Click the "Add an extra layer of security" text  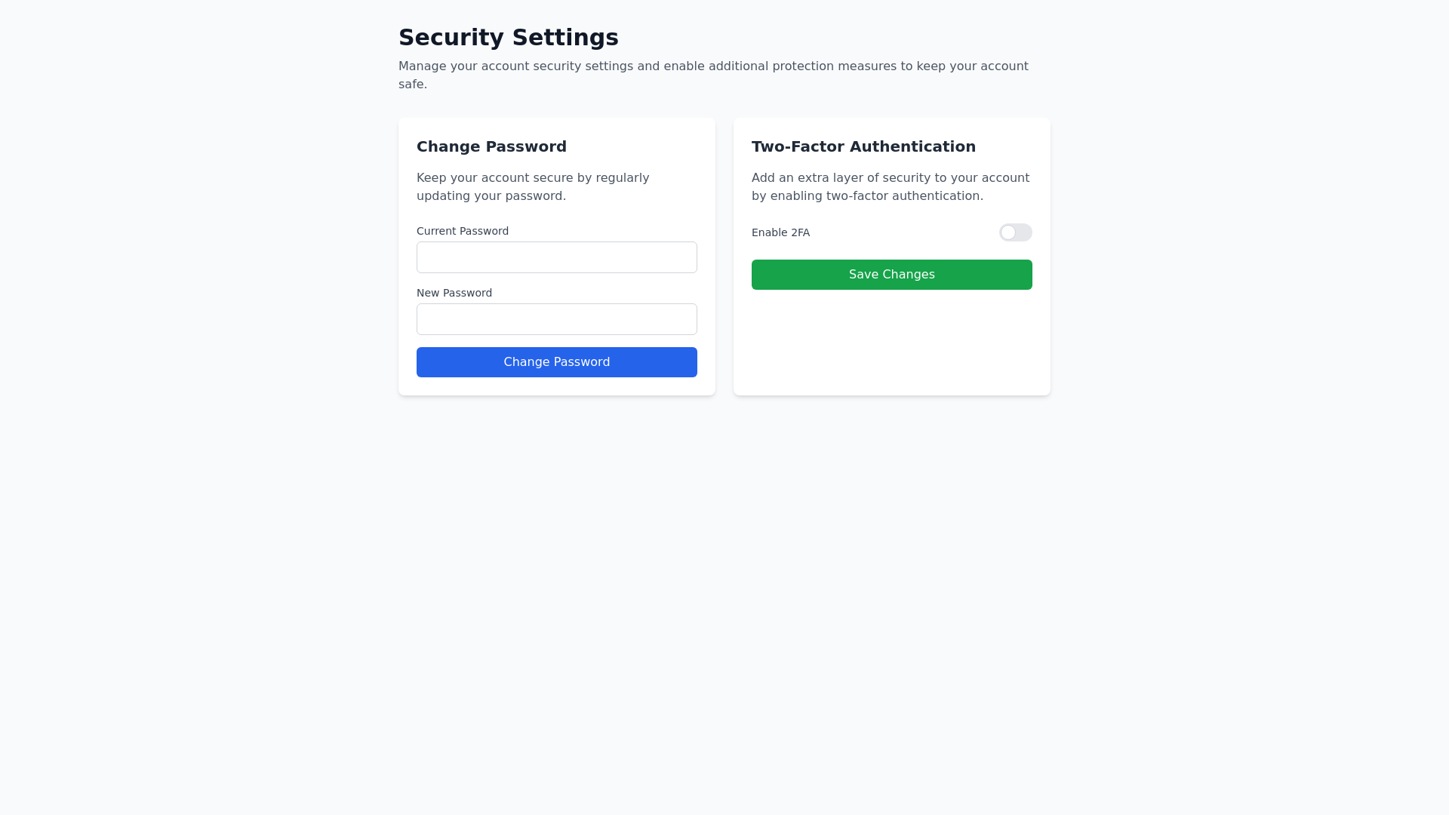coord(890,178)
